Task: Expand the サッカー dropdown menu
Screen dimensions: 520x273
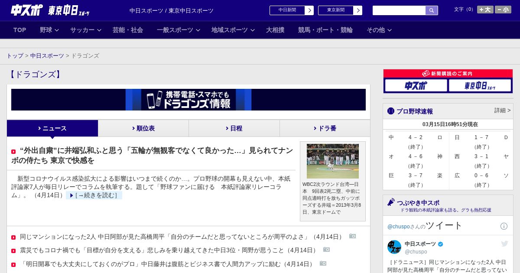Action: 86,30
